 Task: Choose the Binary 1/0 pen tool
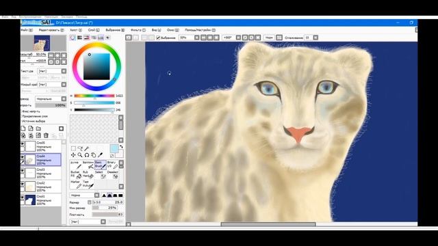click(x=112, y=165)
